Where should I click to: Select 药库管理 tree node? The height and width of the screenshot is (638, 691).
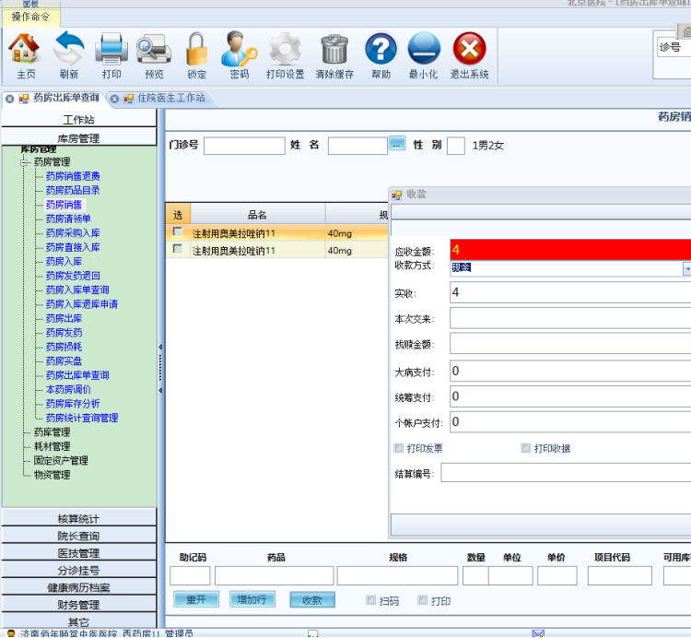pyautogui.click(x=52, y=432)
